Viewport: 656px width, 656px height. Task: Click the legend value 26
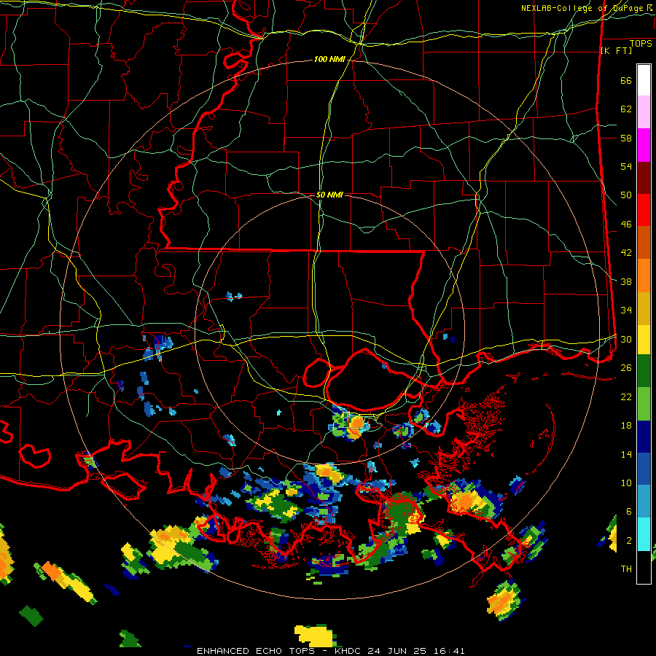(x=626, y=368)
